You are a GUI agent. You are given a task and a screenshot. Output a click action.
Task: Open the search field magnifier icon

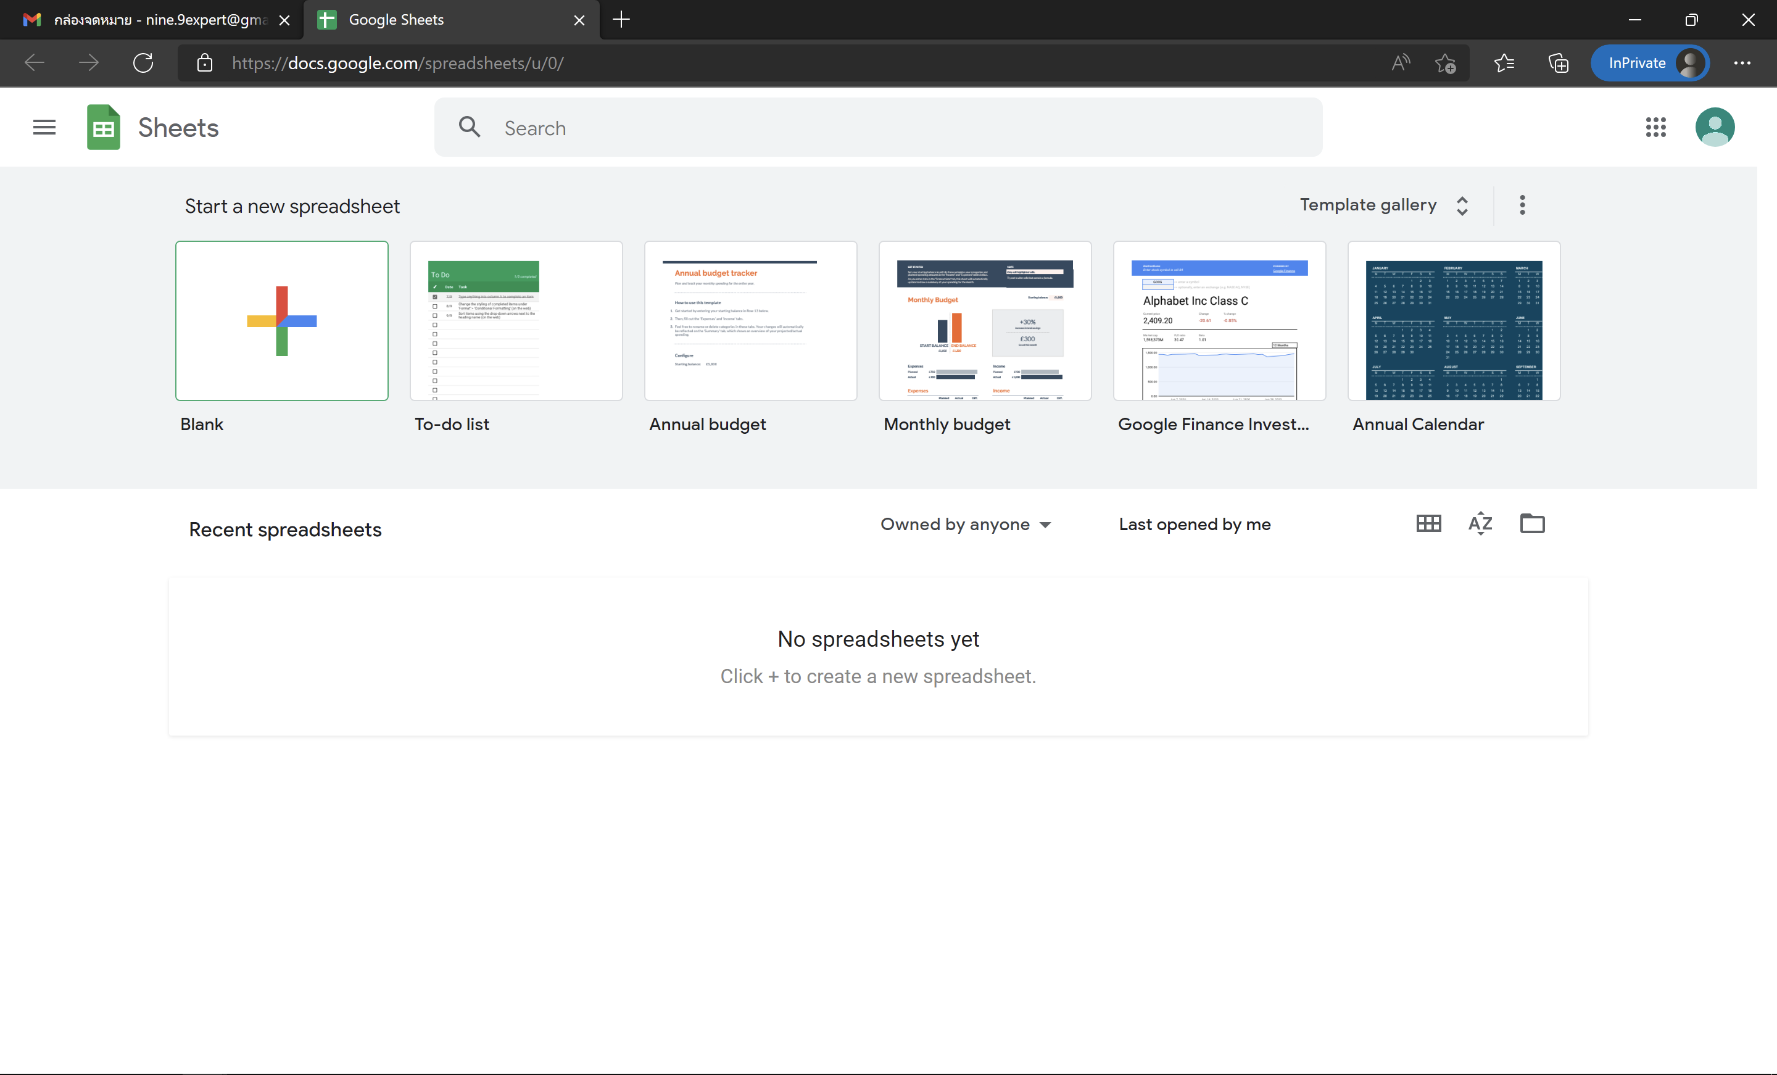pyautogui.click(x=469, y=127)
